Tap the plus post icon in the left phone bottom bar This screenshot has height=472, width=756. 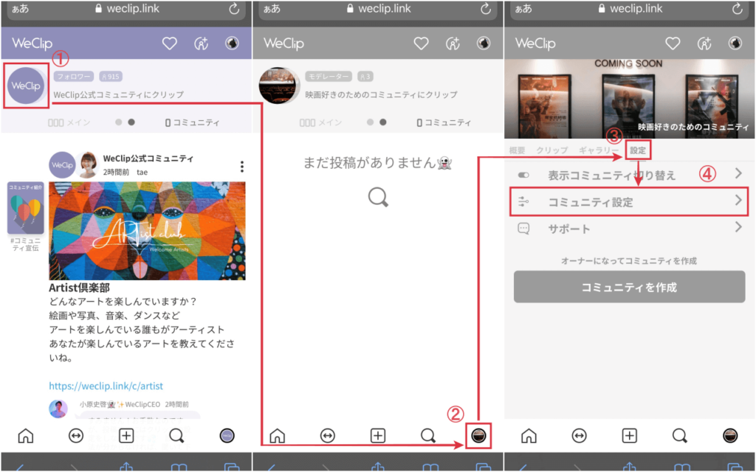(x=126, y=436)
